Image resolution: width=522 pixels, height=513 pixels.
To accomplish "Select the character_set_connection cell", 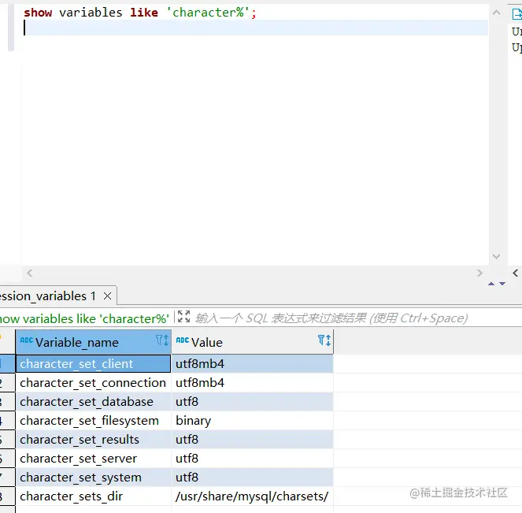I will tap(93, 383).
